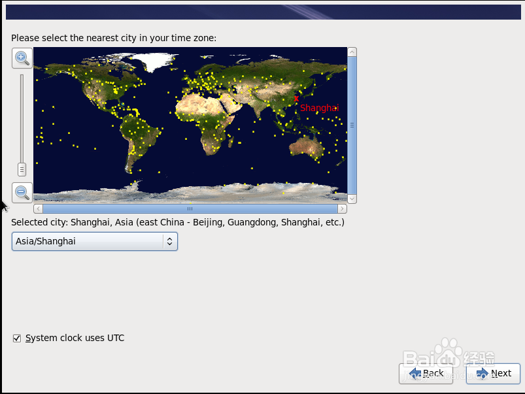Open the Asia/Shanghai timezone dropdown
525x394 pixels.
(94, 241)
